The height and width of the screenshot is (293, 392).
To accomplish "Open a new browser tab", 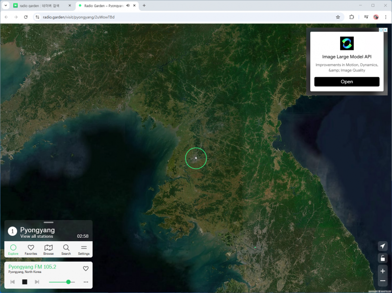I will 144,5.
